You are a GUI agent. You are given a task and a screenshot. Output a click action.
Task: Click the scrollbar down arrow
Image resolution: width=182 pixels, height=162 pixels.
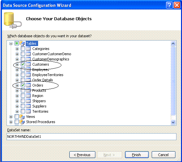click(x=173, y=122)
